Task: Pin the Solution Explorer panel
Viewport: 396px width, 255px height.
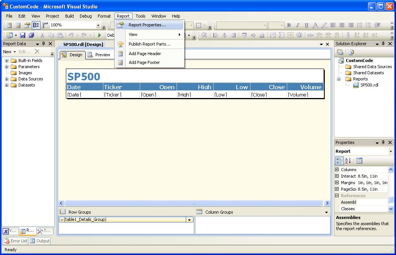Action: pos(383,44)
